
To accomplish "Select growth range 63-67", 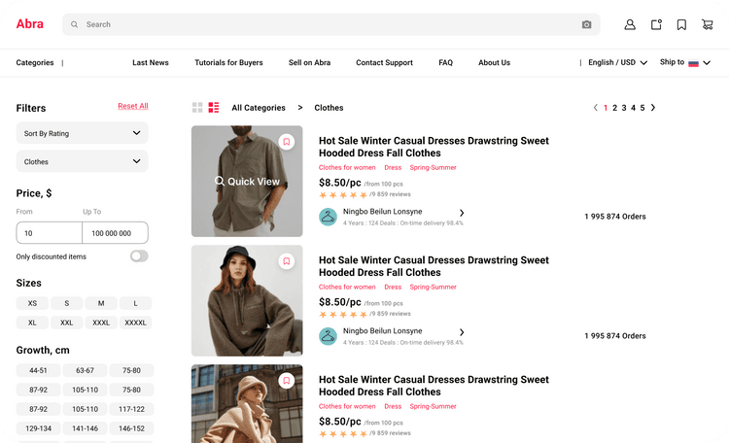I will click(85, 370).
